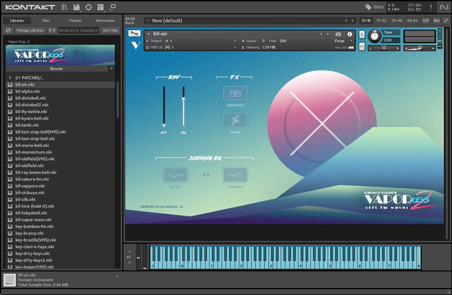Switch to the Files tab
452x295 pixels.
click(x=46, y=21)
